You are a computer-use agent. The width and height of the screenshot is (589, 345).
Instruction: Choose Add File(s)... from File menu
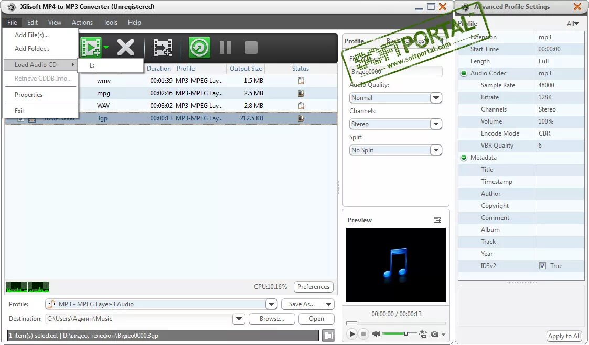tap(40, 35)
